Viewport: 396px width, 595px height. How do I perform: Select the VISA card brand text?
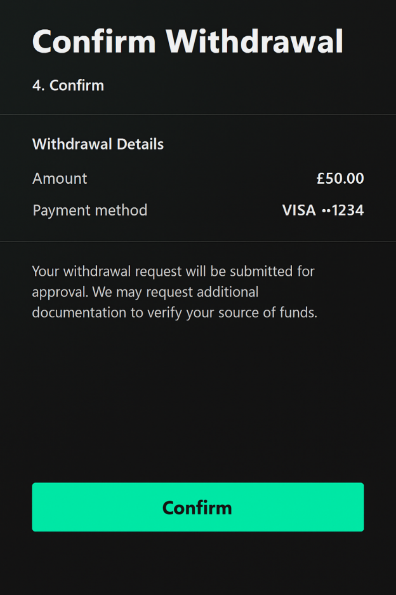click(x=299, y=210)
